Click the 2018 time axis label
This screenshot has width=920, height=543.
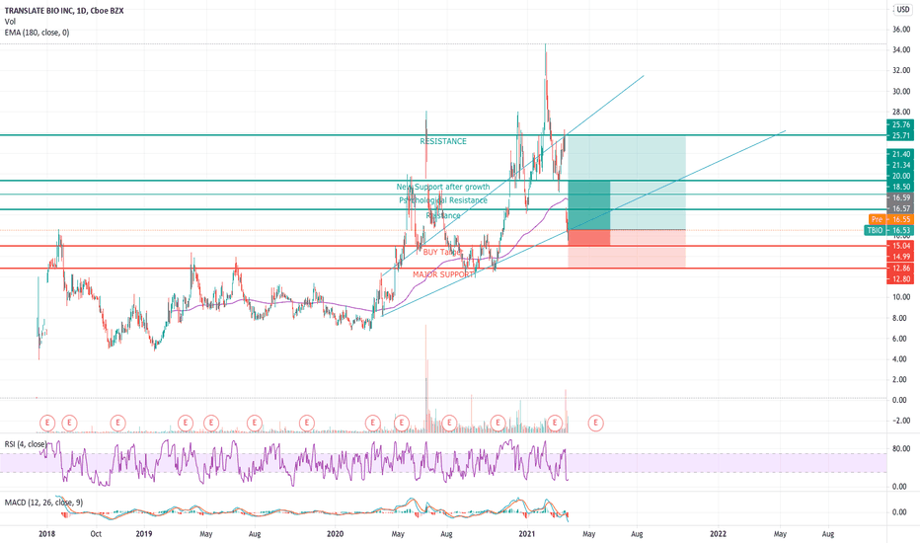pyautogui.click(x=47, y=533)
